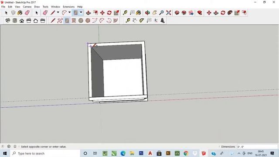Select the Rotated Rectangle tool
Image resolution: width=279 pixels, height=157 pixels.
(x=74, y=20)
